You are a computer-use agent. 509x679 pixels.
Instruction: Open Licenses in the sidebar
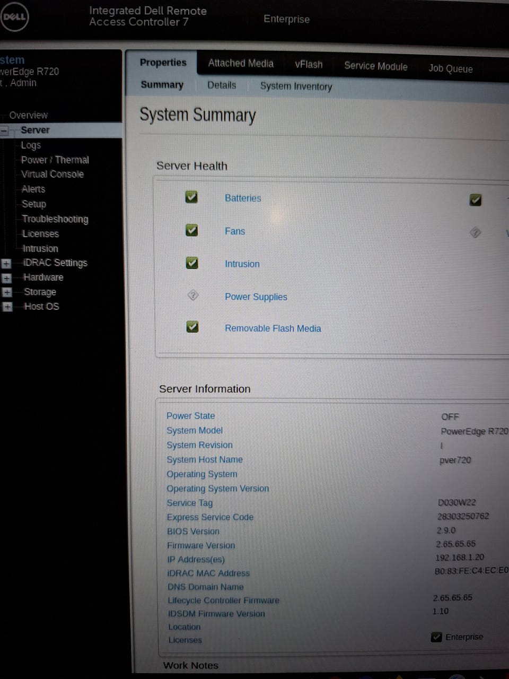click(40, 234)
